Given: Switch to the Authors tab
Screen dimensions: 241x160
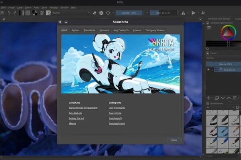Looking at the screenshot, I should pyautogui.click(x=76, y=30).
